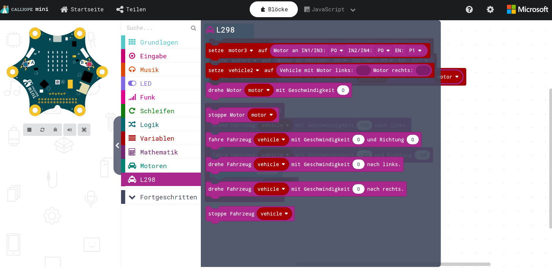Image resolution: width=552 pixels, height=268 pixels.
Task: Select the Schleifen toolbox category
Action: (x=161, y=111)
